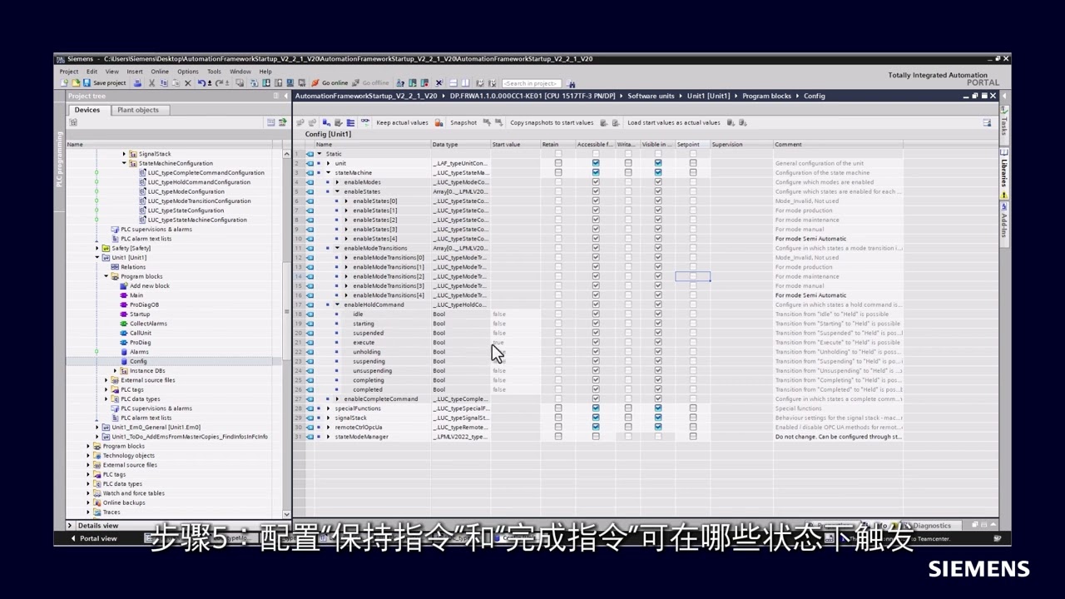
Task: Click Load start values as actual values
Action: click(x=674, y=122)
